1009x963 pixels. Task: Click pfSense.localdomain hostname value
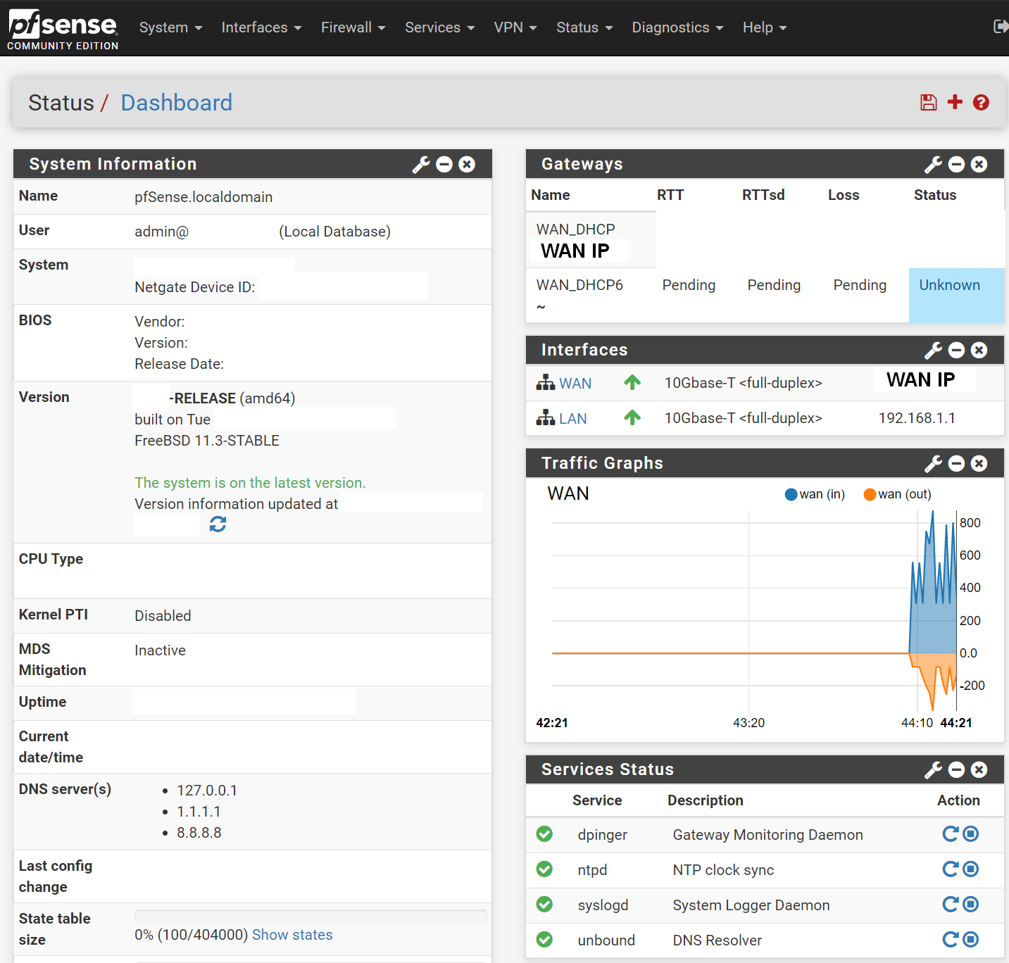tap(203, 197)
